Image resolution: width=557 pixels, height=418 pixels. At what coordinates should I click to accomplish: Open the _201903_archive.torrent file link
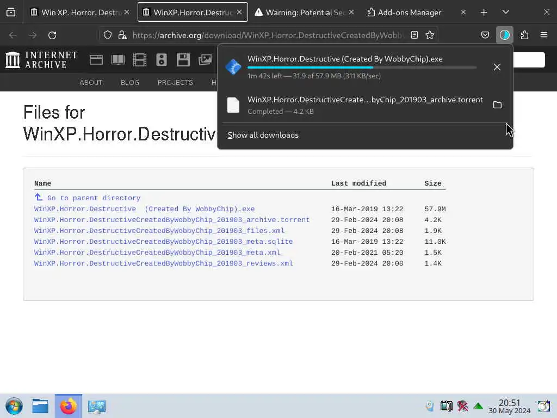(x=171, y=220)
